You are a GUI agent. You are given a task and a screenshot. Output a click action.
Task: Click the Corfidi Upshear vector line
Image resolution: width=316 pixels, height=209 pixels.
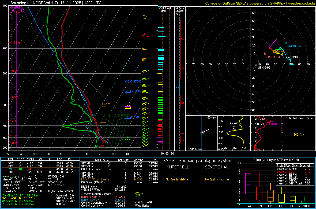104,206
